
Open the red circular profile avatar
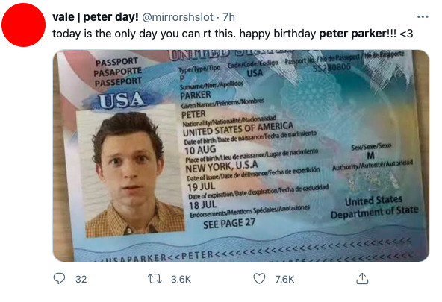pyautogui.click(x=23, y=25)
